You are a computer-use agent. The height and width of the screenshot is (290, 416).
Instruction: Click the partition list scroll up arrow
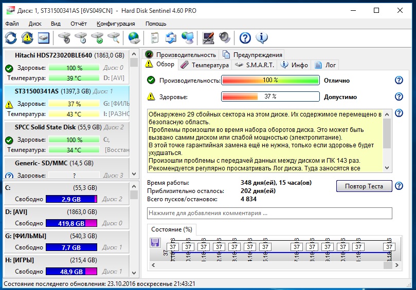click(x=134, y=186)
